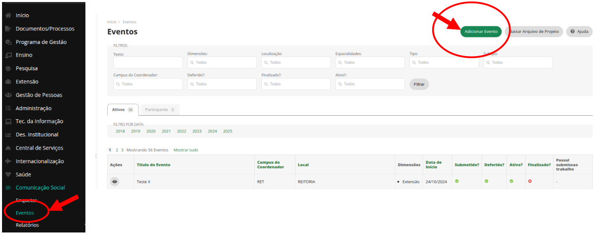Viewport: 608px width, 235px height.
Task: Click the Administração list icon
Action: point(8,108)
